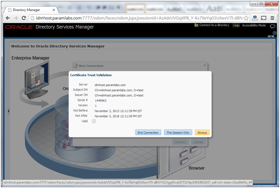Click the Browser label in illustration
280x188 pixels.
[197, 168]
